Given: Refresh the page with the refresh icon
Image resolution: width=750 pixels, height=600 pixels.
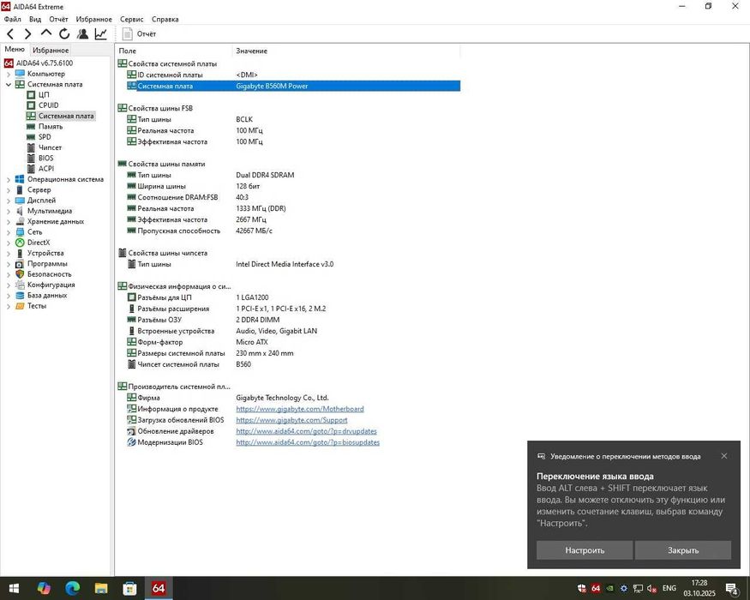Looking at the screenshot, I should [64, 34].
